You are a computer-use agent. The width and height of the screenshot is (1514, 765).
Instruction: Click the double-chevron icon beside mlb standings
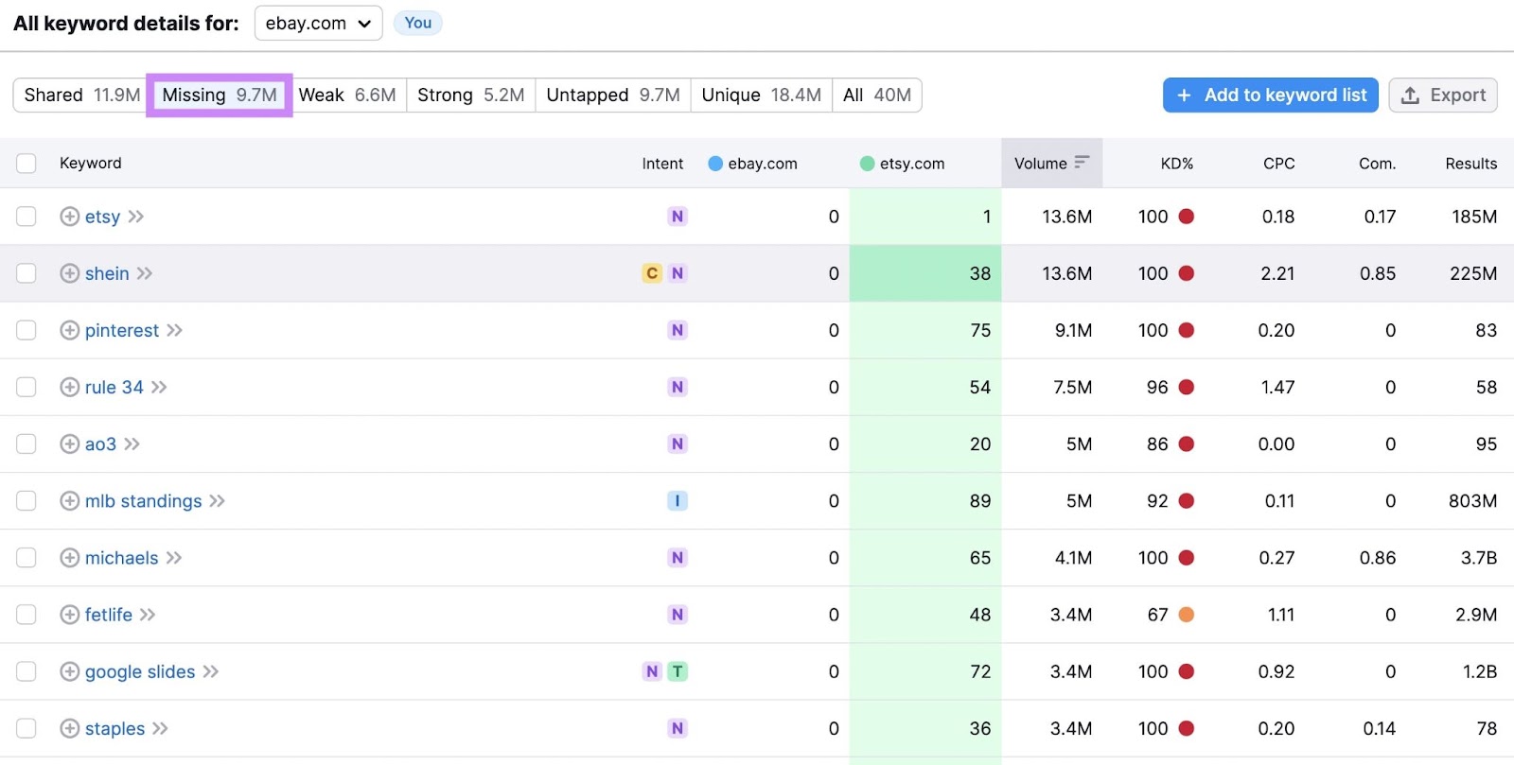tap(218, 501)
